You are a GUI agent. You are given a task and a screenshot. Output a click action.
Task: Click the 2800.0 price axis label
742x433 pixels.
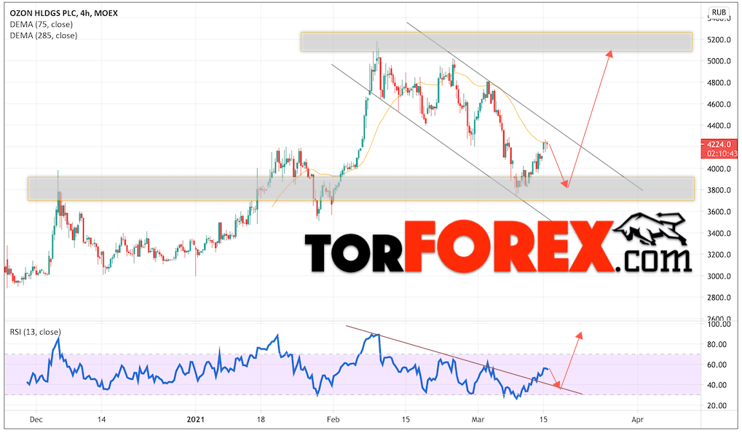tap(719, 298)
